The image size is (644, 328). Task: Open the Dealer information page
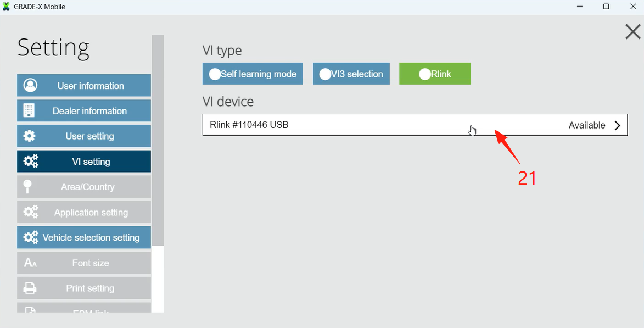pos(89,111)
